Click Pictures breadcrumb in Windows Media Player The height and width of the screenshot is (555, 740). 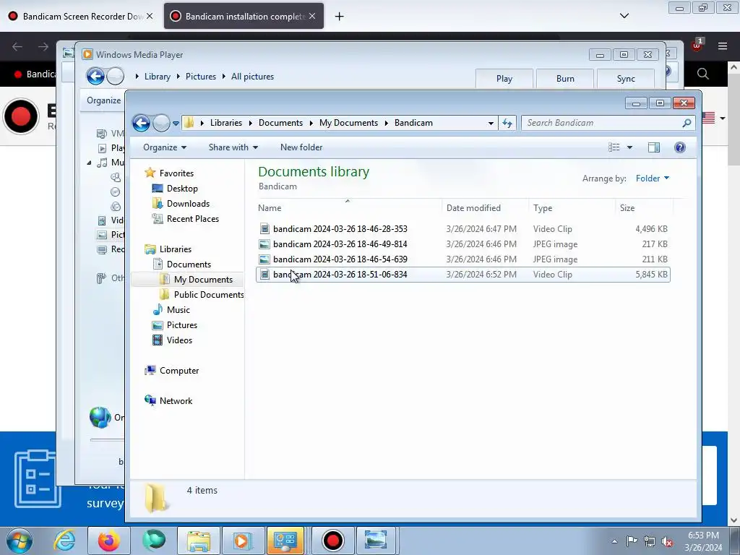tap(201, 77)
